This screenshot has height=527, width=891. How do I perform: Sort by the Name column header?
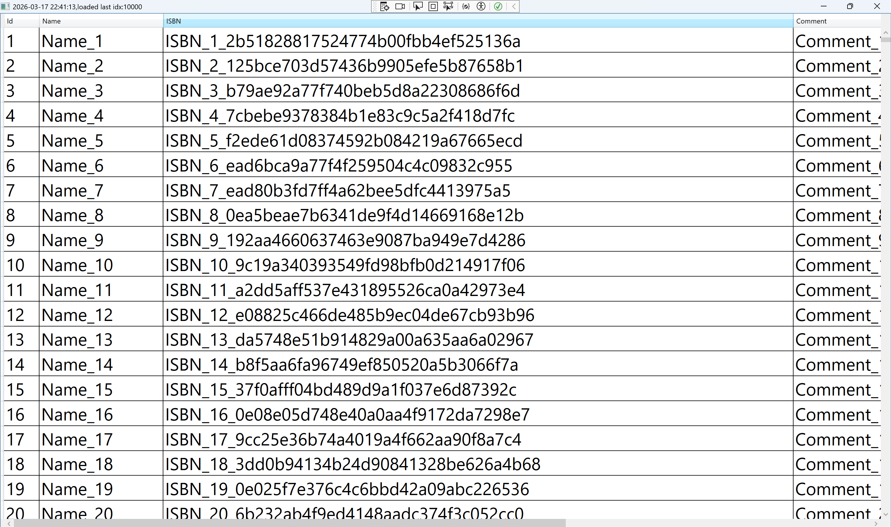click(101, 21)
